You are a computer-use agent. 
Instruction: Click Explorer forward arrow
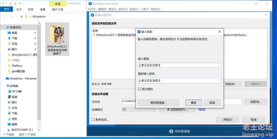pos(11,17)
